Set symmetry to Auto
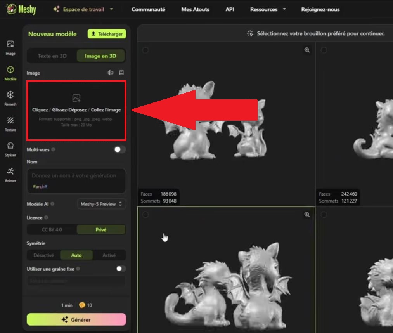This screenshot has width=393, height=333. (x=76, y=255)
